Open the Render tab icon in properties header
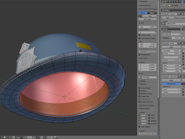The height and width of the screenshot is (139, 185). (x=167, y=2)
